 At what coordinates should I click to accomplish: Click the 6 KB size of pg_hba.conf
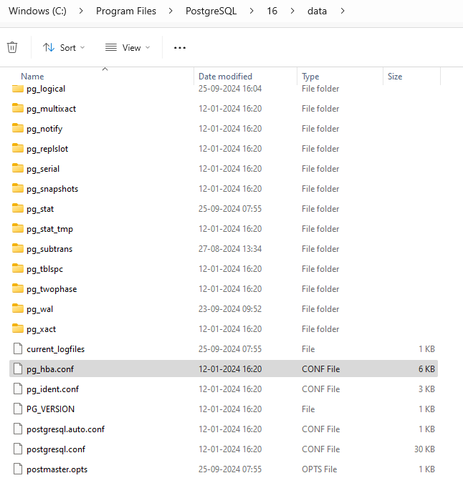pyautogui.click(x=426, y=369)
